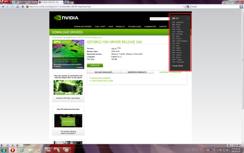
Task: Open the SHOP menu
Action: pyautogui.click(x=111, y=27)
